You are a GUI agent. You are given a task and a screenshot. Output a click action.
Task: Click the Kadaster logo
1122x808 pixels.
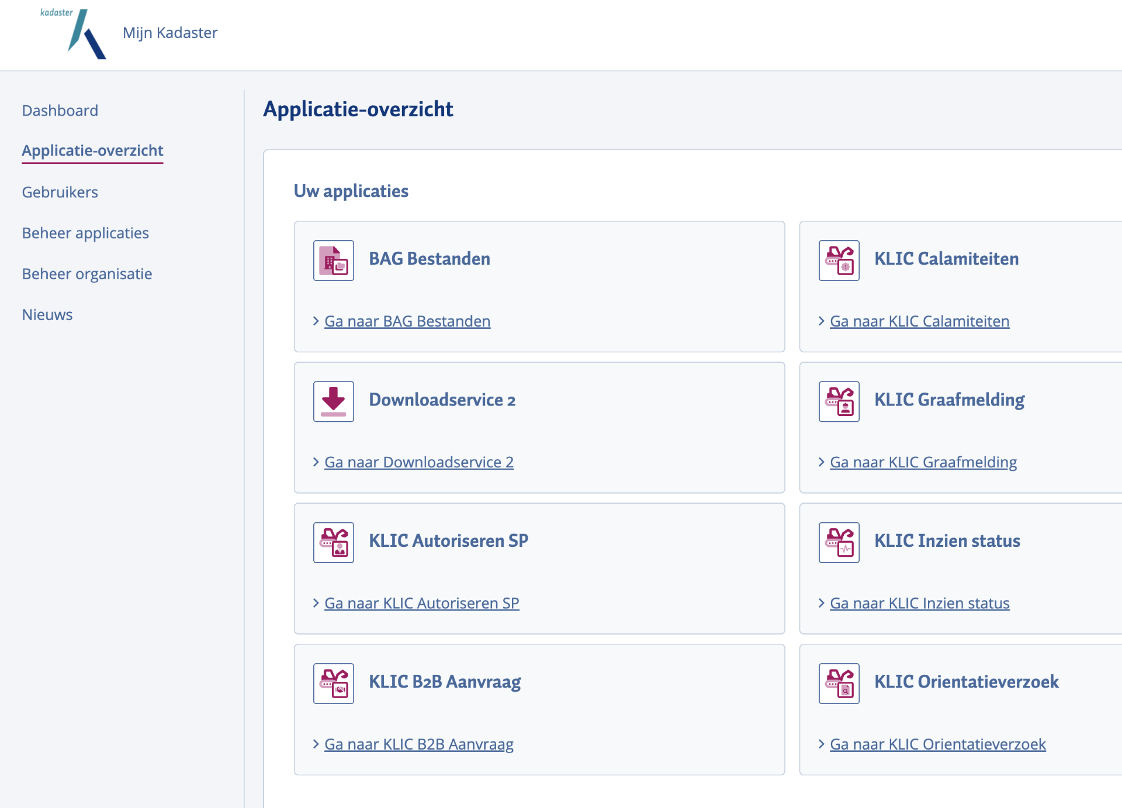pos(74,33)
